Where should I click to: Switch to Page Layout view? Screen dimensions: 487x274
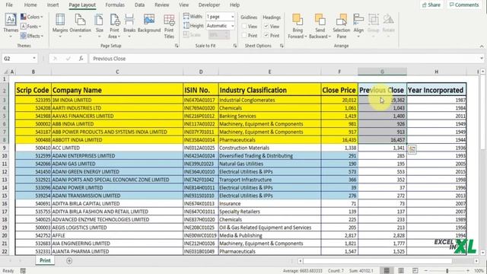(401, 271)
